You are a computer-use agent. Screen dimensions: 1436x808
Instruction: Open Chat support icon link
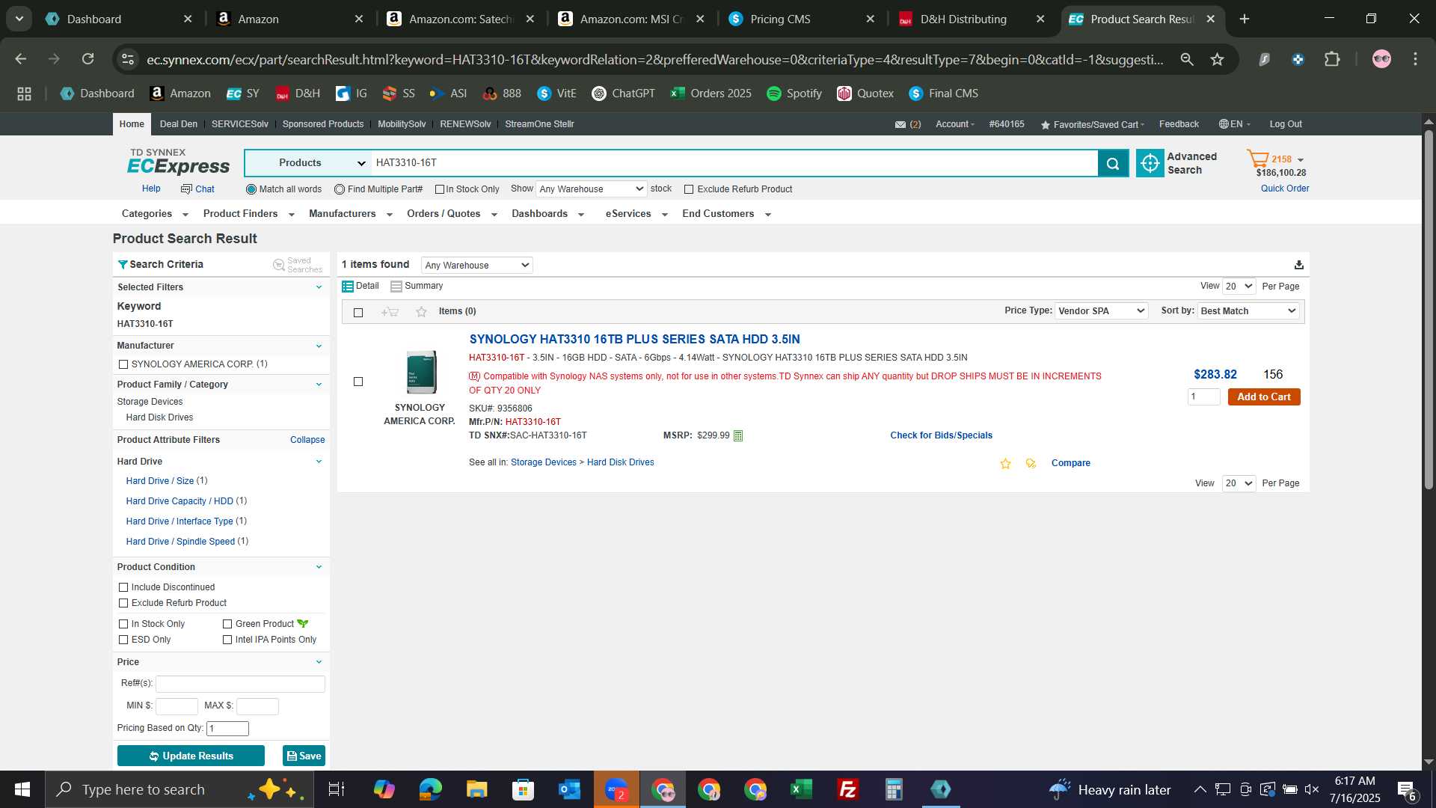coord(197,189)
